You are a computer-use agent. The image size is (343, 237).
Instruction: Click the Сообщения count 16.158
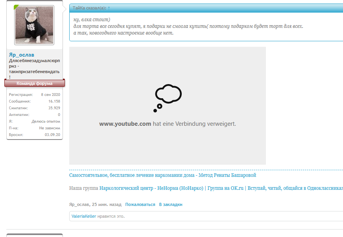(x=54, y=101)
